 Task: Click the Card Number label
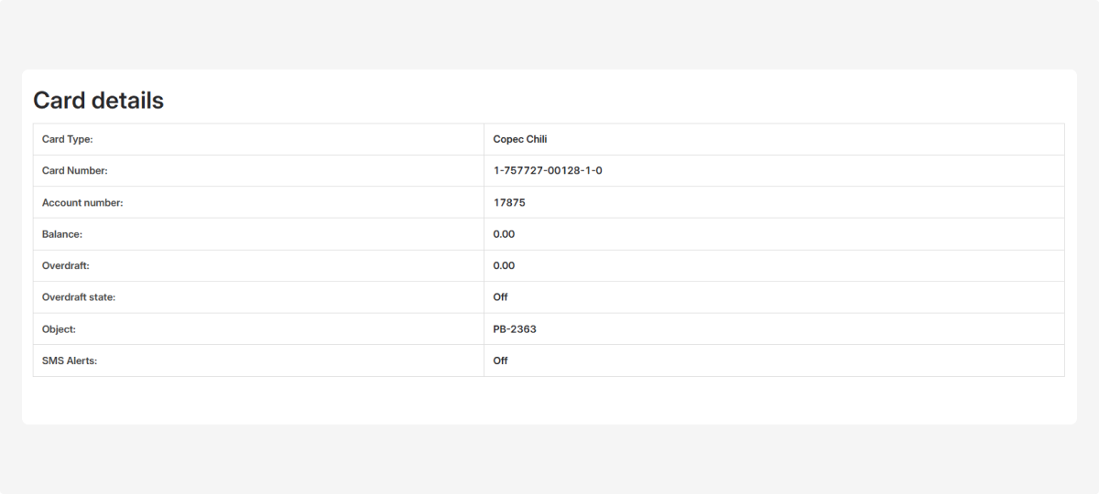75,171
